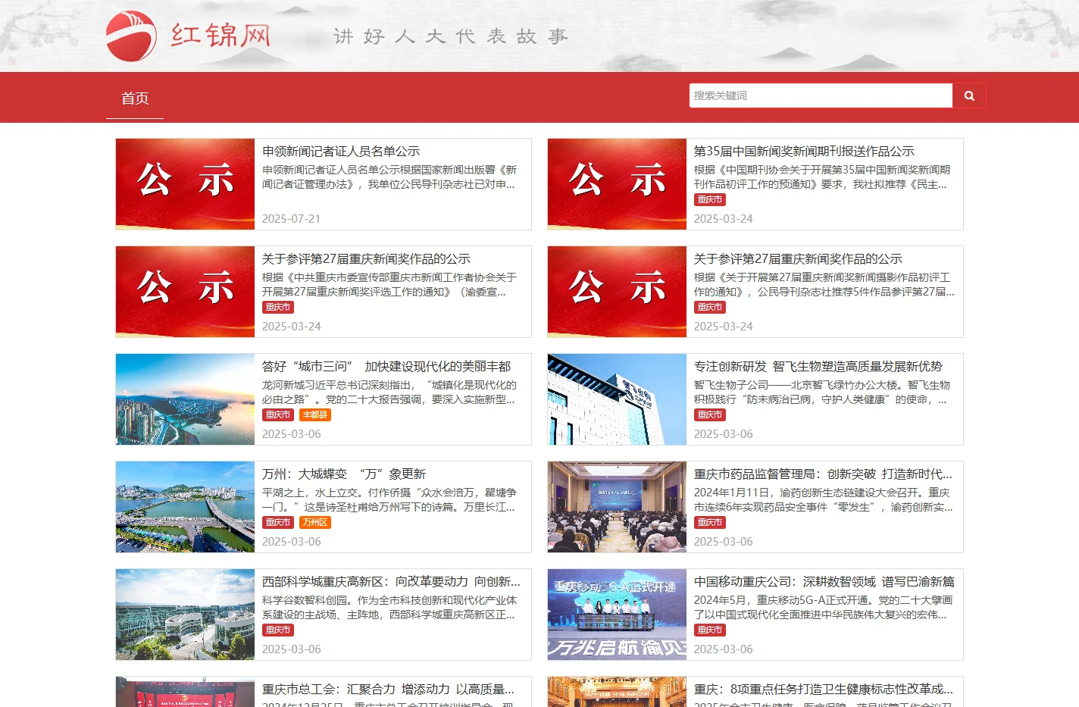
Task: Click the search magnifier button
Action: tap(969, 95)
